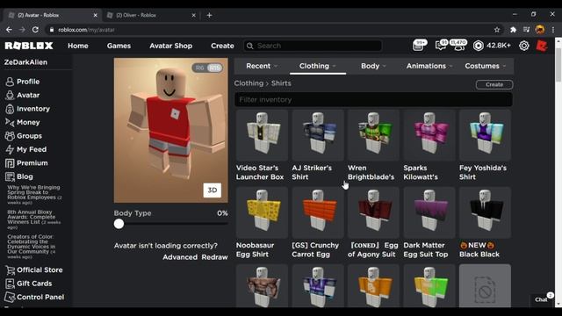The height and width of the screenshot is (316, 562).
Task: Open the Inventory sidebar icon
Action: click(x=10, y=109)
